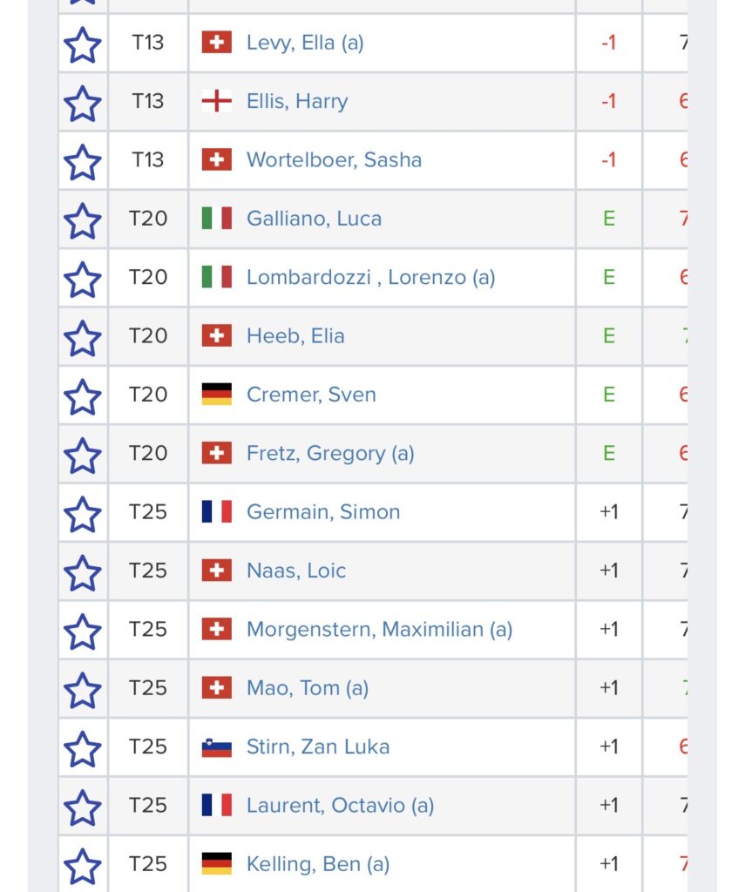Open Stirn, Zan Luka player link
The image size is (745, 892).
point(318,747)
